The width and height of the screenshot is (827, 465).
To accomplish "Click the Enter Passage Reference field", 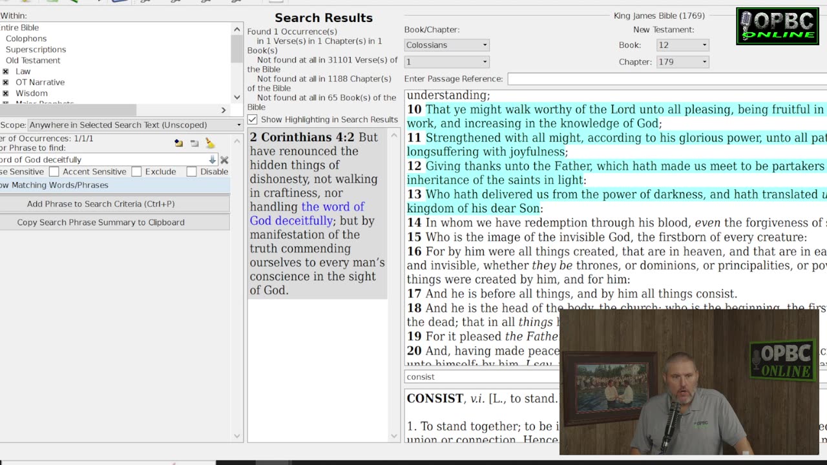I will [x=667, y=79].
